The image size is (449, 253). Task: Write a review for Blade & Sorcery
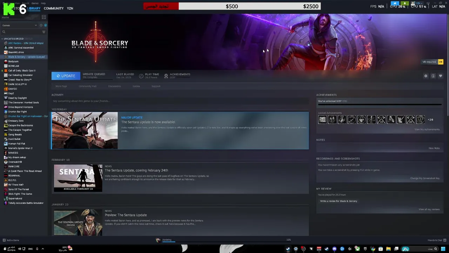(x=339, y=201)
